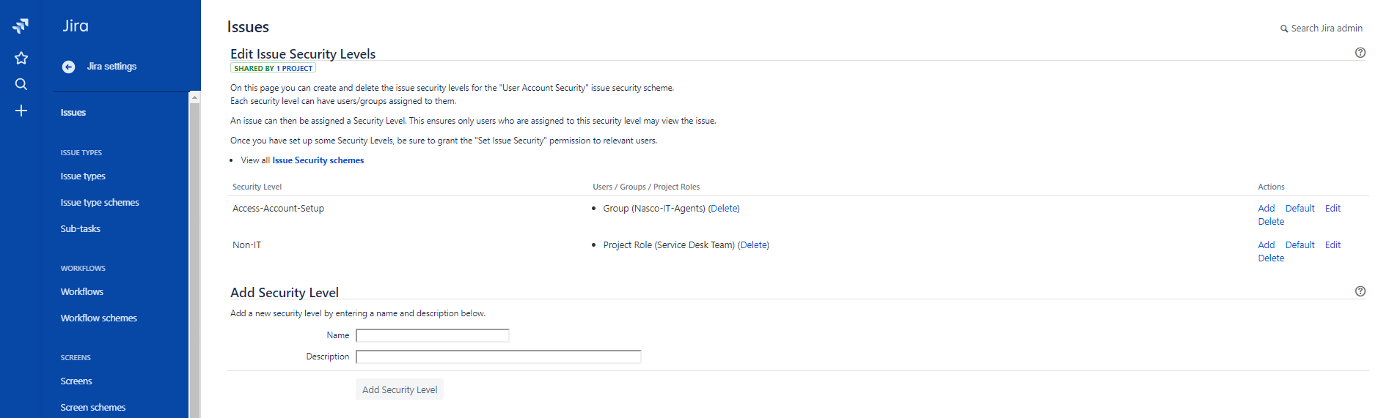1389x418 pixels.
Task: Edit the Non-IT security level
Action: (x=1333, y=245)
